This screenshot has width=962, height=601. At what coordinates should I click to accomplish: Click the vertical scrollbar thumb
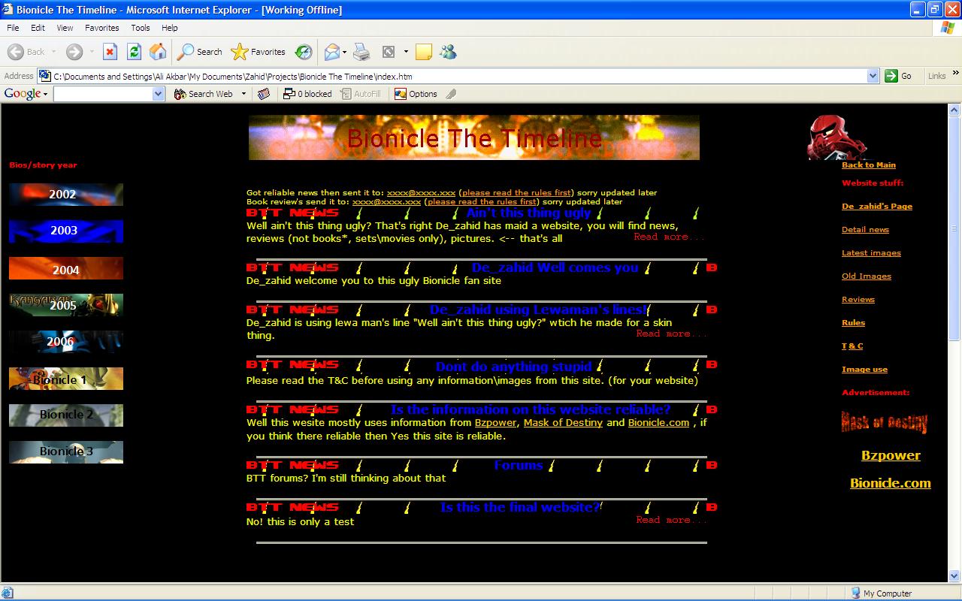point(954,229)
